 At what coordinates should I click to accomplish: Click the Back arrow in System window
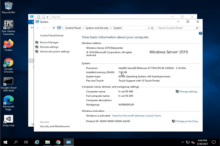pyautogui.click(x=38, y=28)
